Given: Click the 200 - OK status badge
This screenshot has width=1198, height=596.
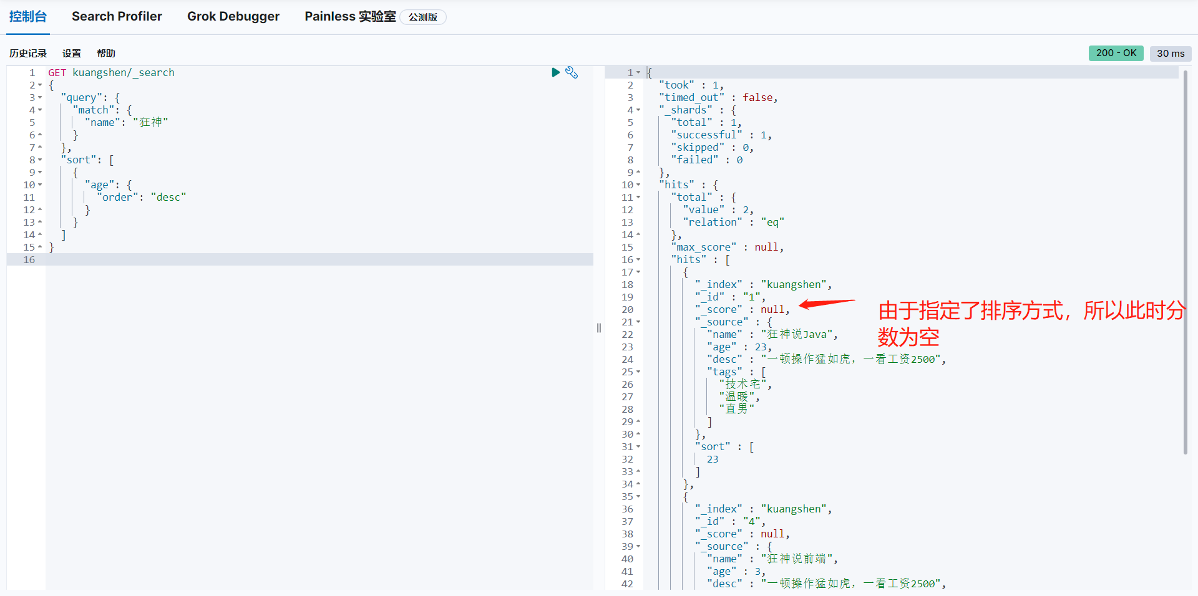Looking at the screenshot, I should (1116, 53).
